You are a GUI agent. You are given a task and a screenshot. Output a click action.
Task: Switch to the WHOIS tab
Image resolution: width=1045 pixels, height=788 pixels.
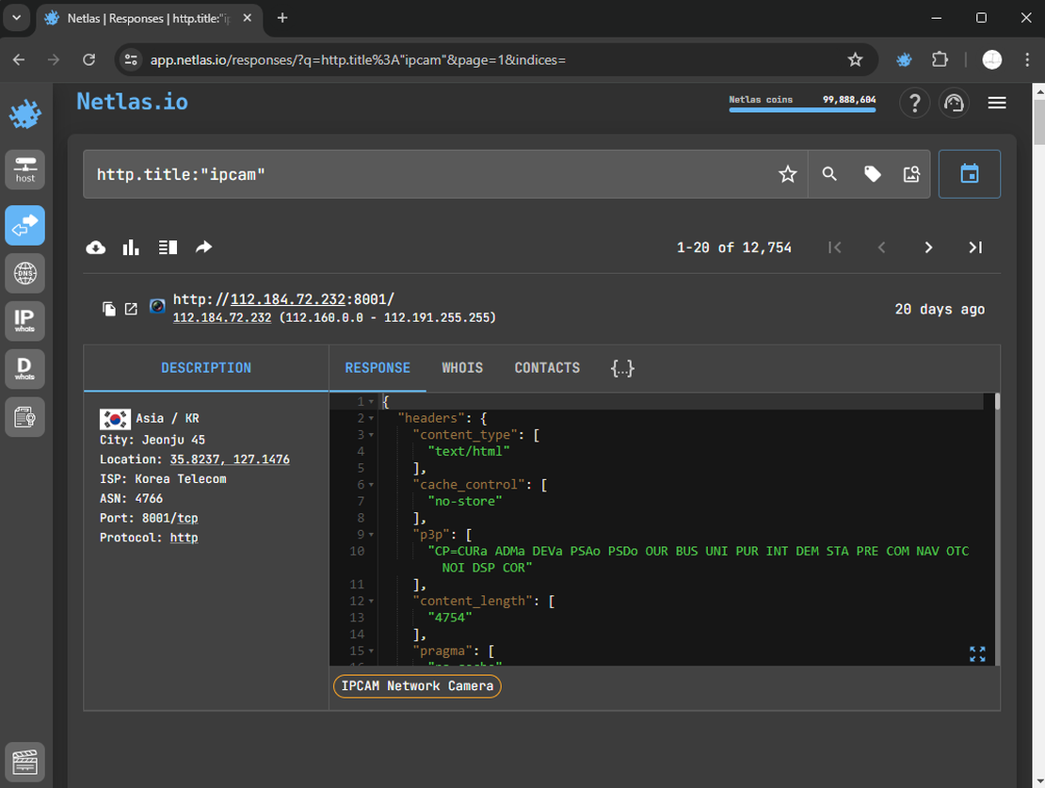pyautogui.click(x=462, y=368)
